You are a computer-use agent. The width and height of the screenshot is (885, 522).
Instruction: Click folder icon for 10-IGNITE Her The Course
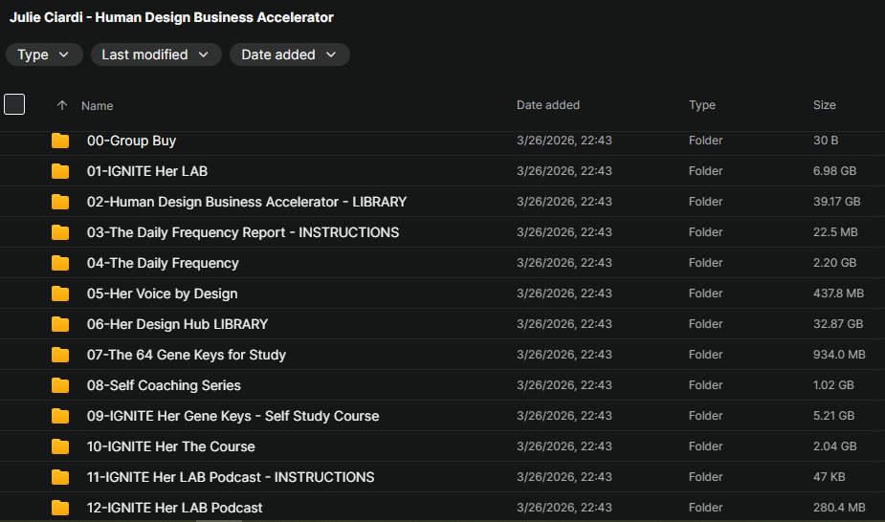tap(60, 446)
